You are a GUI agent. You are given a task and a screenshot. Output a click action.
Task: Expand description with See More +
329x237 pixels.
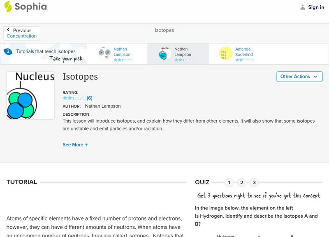point(75,145)
